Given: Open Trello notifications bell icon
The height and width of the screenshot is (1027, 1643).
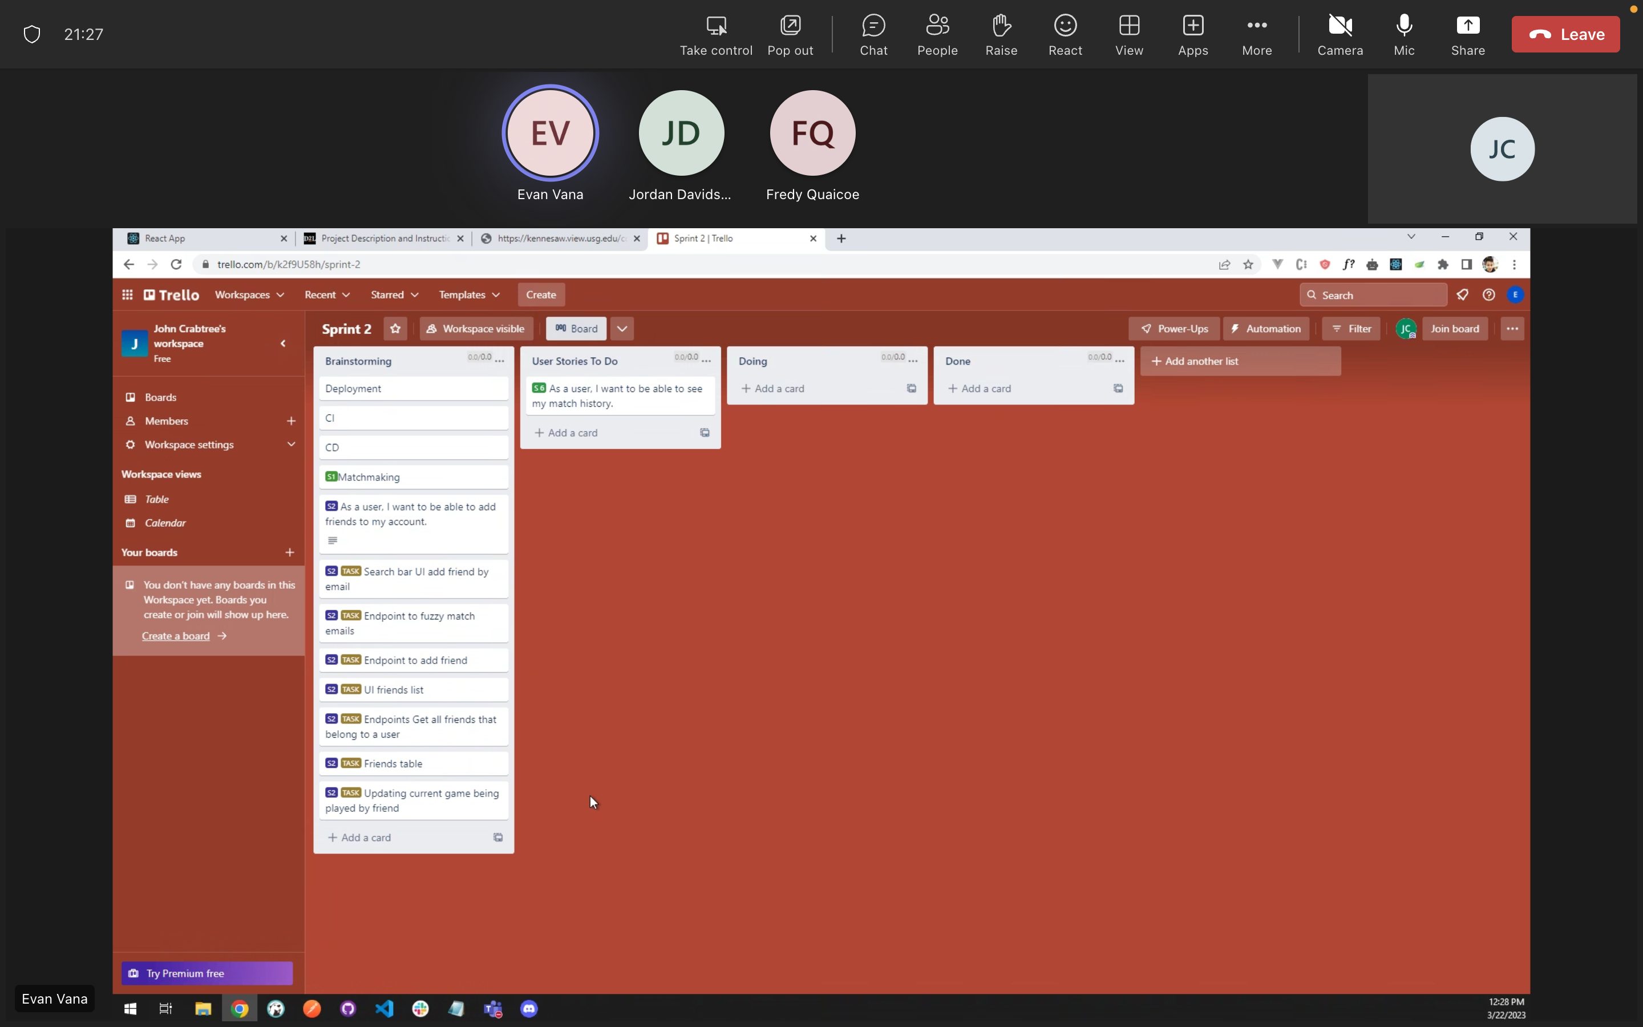Looking at the screenshot, I should 1462,295.
